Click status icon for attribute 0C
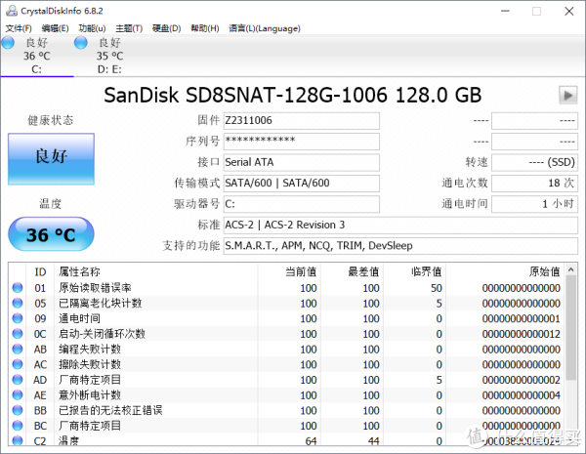 click(18, 334)
